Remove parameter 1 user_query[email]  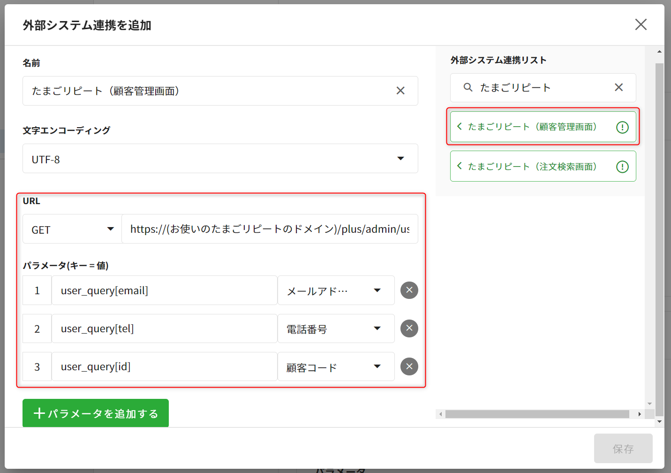409,290
